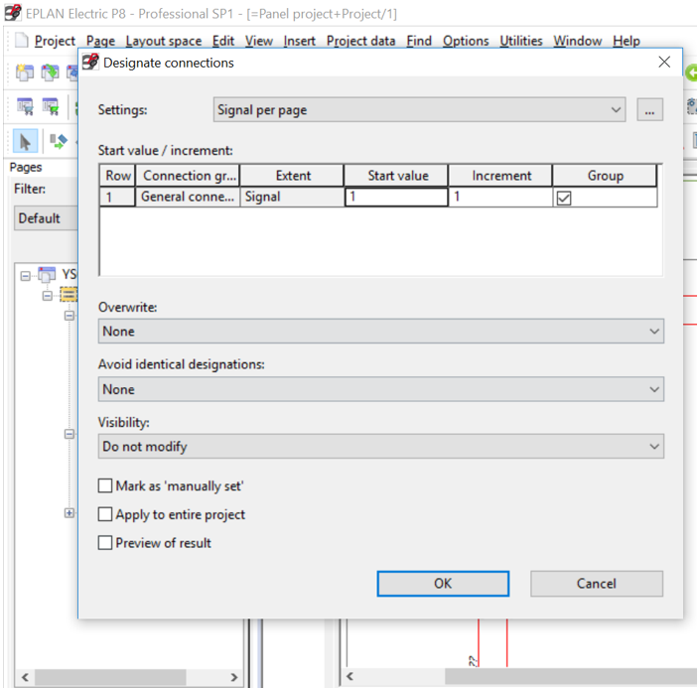Click the EPLAN logo in dialog title bar
Viewport: 700px width, 688px height.
pos(90,63)
